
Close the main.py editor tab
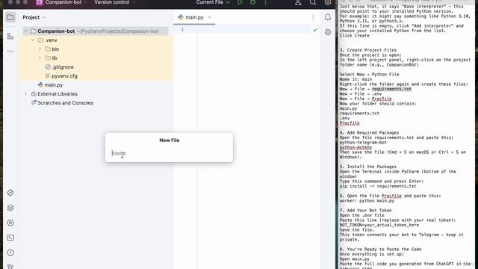coord(209,17)
